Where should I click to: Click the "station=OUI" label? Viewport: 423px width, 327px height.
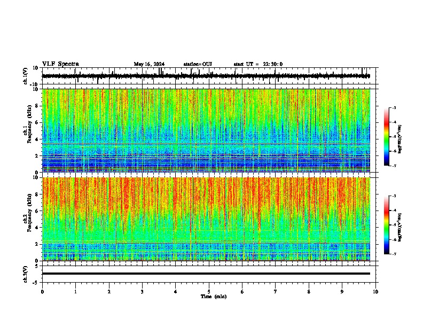click(x=198, y=64)
